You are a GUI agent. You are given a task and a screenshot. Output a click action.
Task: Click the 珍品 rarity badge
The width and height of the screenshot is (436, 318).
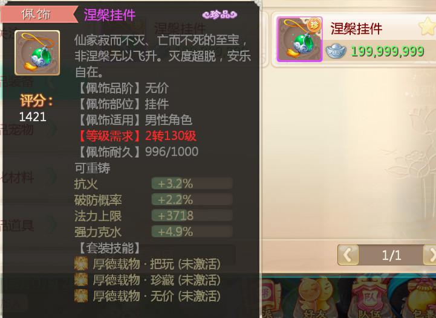(x=220, y=14)
